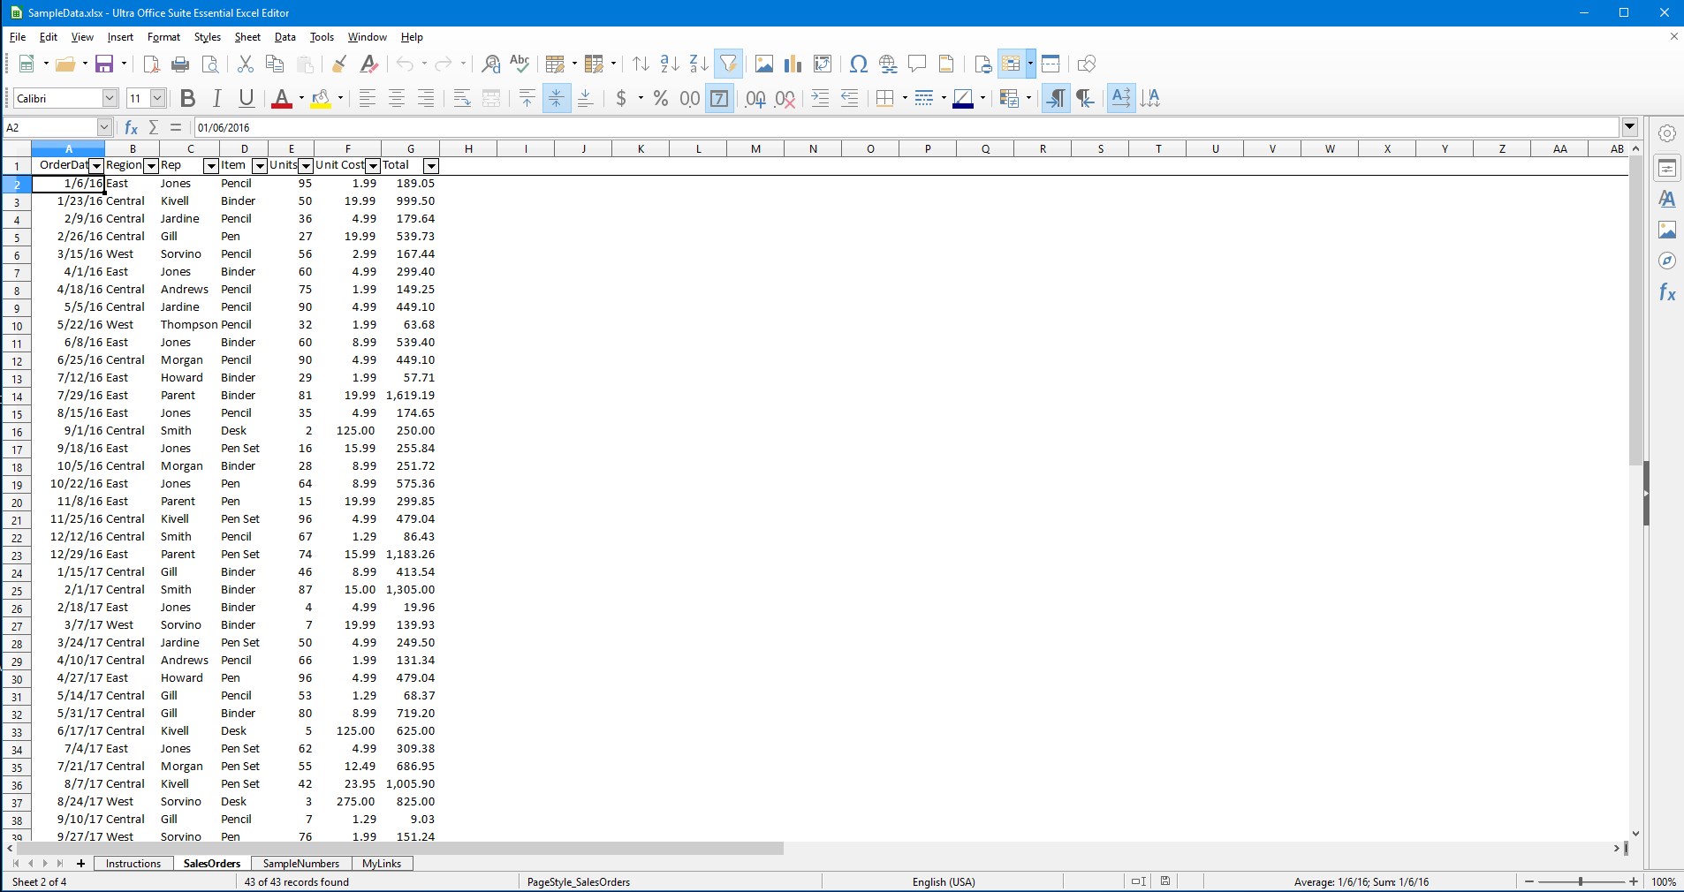Viewport: 1684px width, 892px height.
Task: Toggle Underline formatting
Action: [x=247, y=98]
